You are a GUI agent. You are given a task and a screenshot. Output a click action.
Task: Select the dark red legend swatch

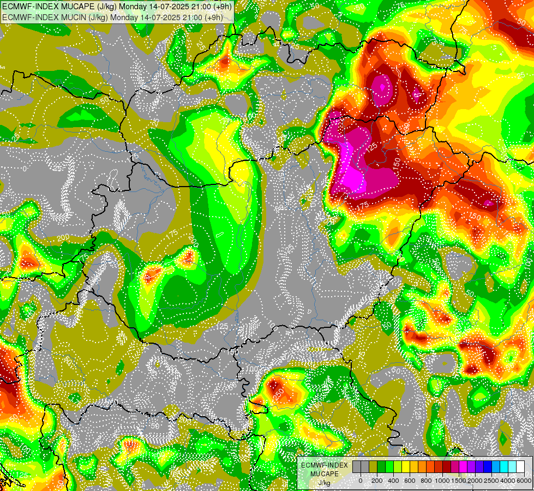[447, 466]
